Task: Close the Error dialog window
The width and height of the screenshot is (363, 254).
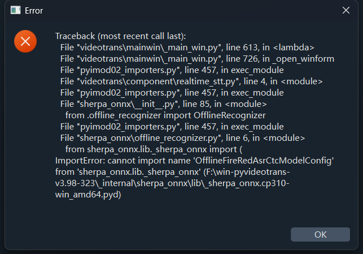Action: click(345, 10)
